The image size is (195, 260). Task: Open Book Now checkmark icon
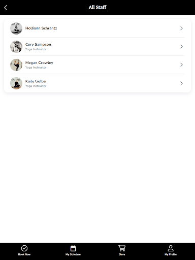[x=24, y=248]
